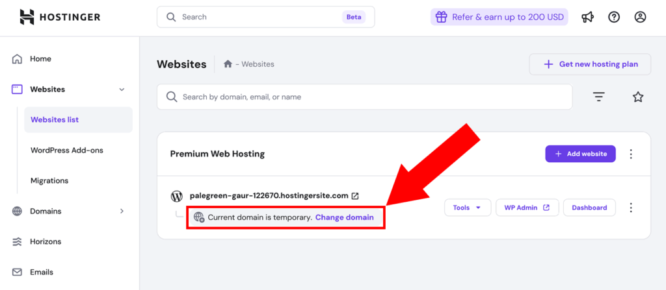Click the gift icon in referral banner

tap(442, 17)
